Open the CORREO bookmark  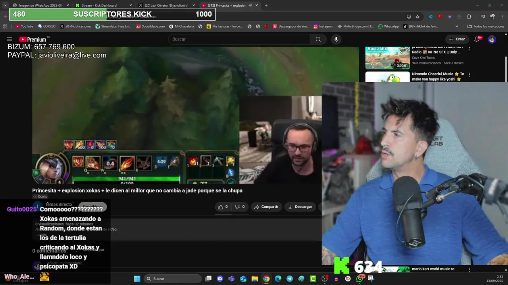point(47,27)
